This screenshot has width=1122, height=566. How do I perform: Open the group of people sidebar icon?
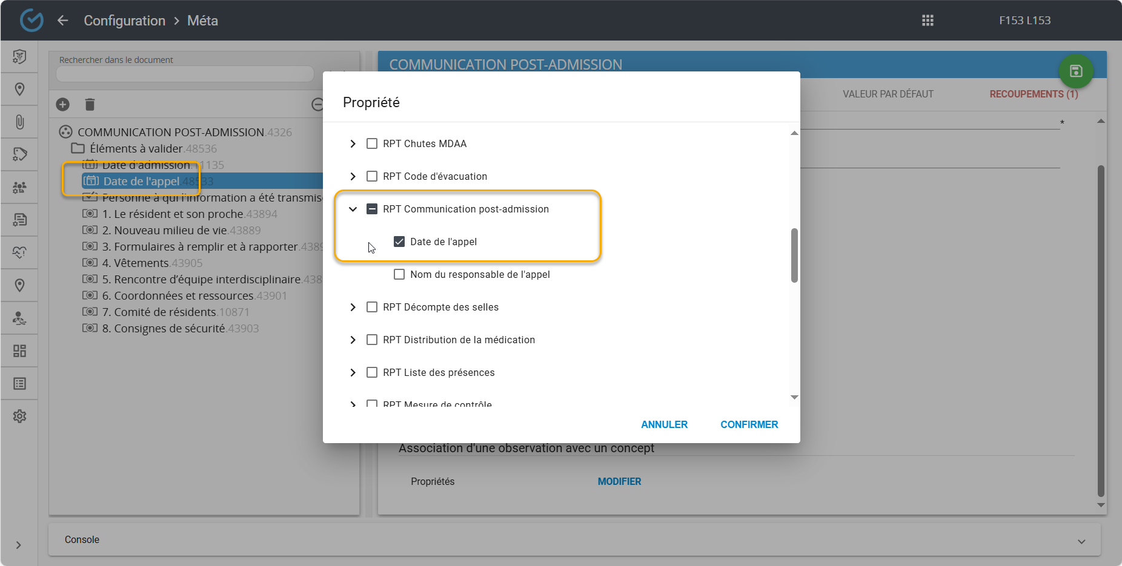(x=19, y=188)
